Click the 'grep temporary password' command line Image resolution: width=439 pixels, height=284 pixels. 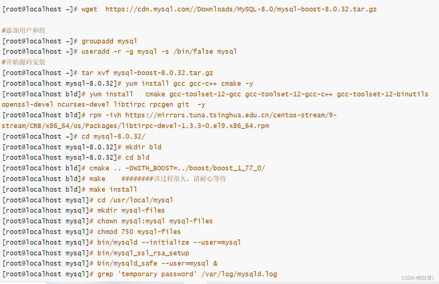click(x=140, y=274)
